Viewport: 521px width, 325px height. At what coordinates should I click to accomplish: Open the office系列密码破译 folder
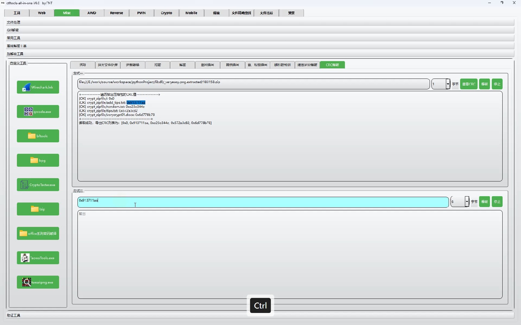(x=38, y=234)
